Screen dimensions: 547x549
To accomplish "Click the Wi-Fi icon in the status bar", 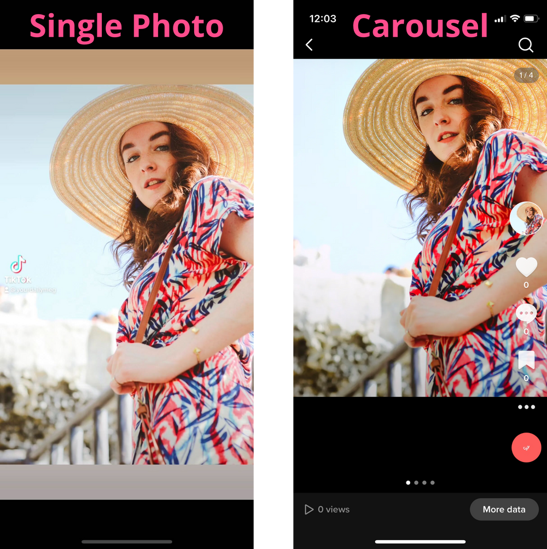I will pyautogui.click(x=514, y=19).
